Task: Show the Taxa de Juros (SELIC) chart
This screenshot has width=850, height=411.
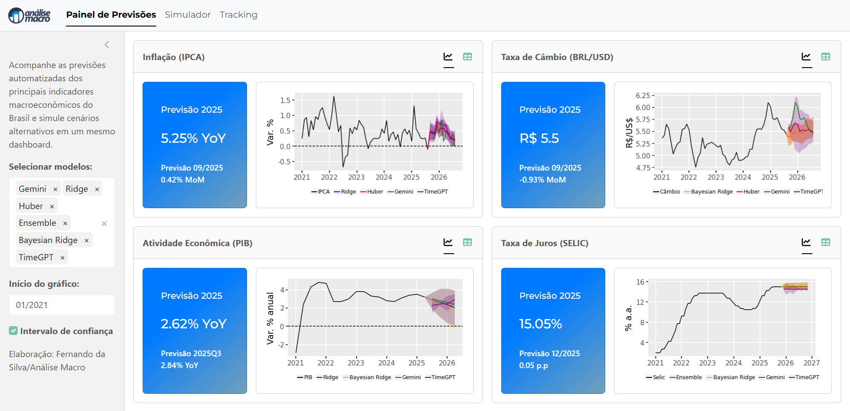Action: coord(806,243)
